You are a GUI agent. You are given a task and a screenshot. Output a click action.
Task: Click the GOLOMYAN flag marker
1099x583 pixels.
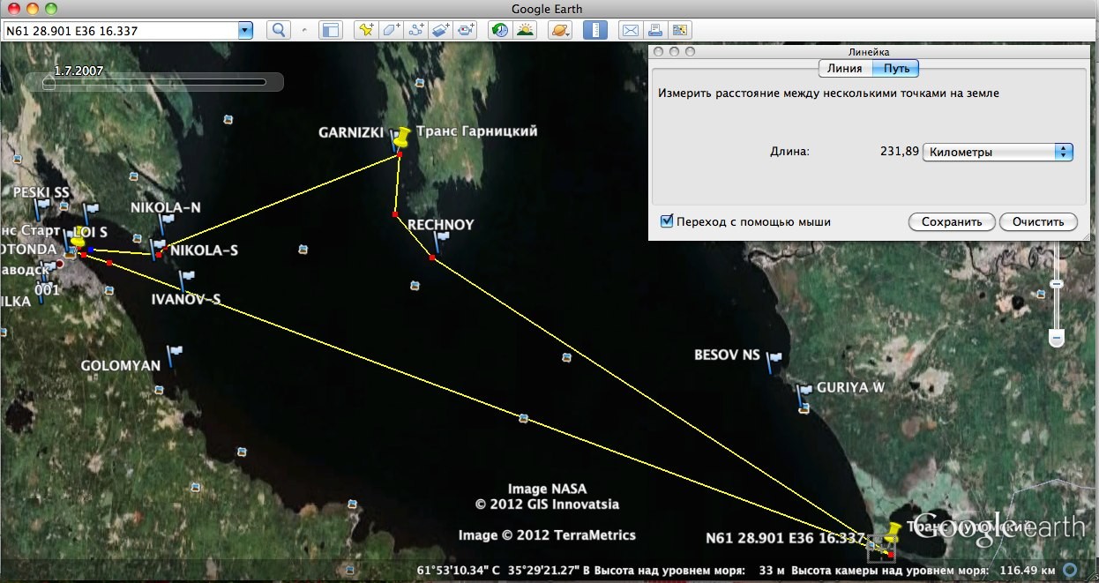click(x=174, y=355)
